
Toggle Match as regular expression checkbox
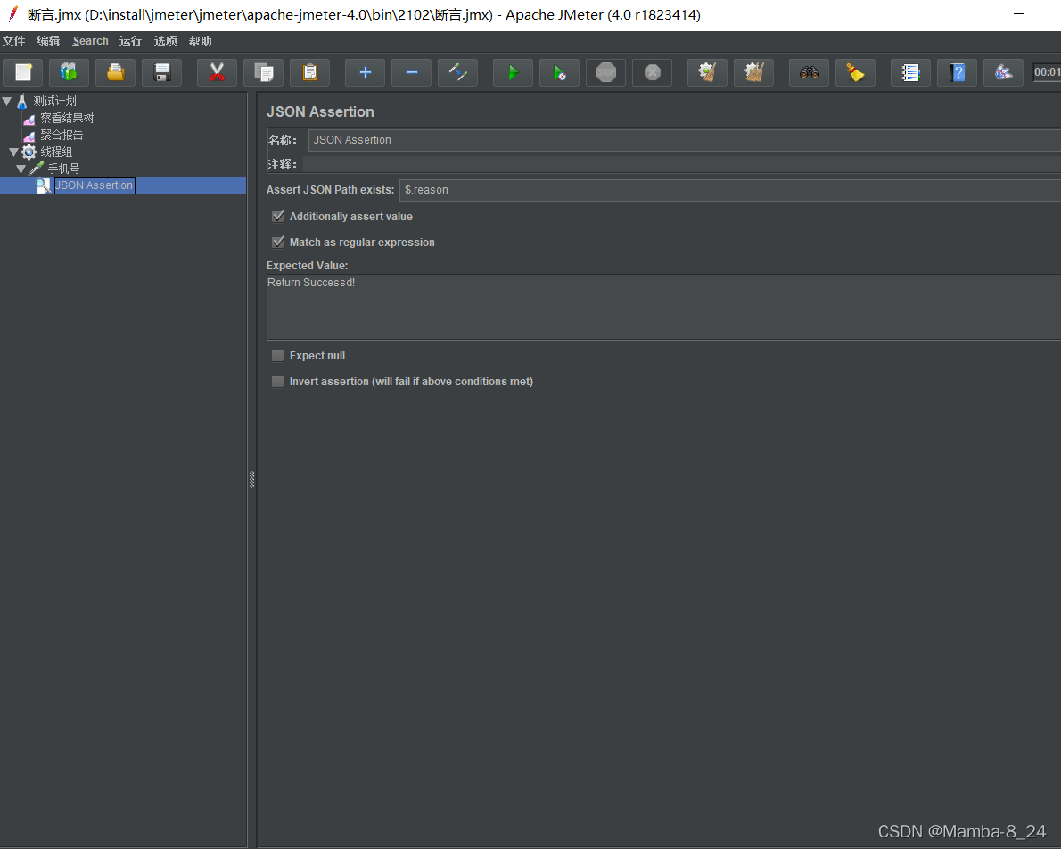277,243
